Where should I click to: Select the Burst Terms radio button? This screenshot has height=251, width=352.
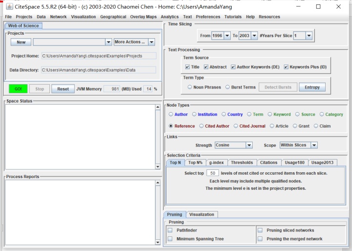tap(228, 87)
